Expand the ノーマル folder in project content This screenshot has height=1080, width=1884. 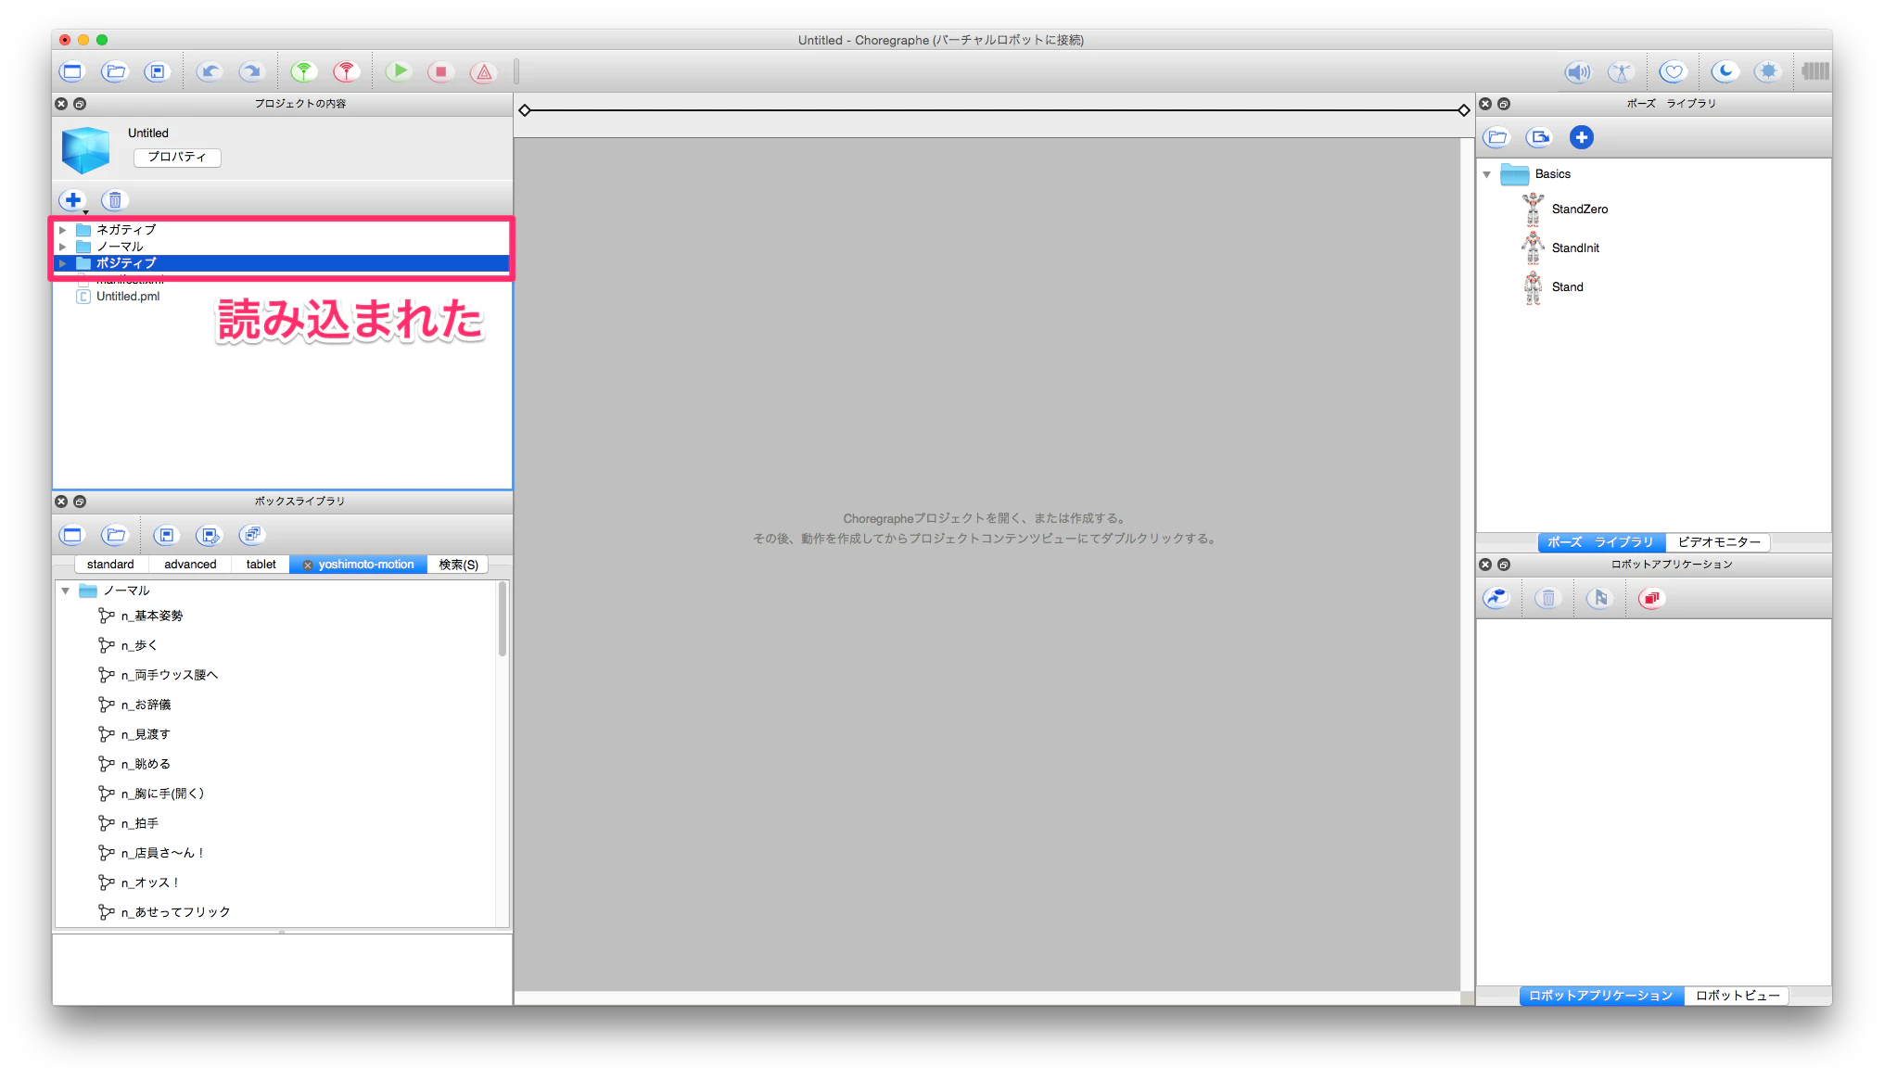tap(62, 247)
